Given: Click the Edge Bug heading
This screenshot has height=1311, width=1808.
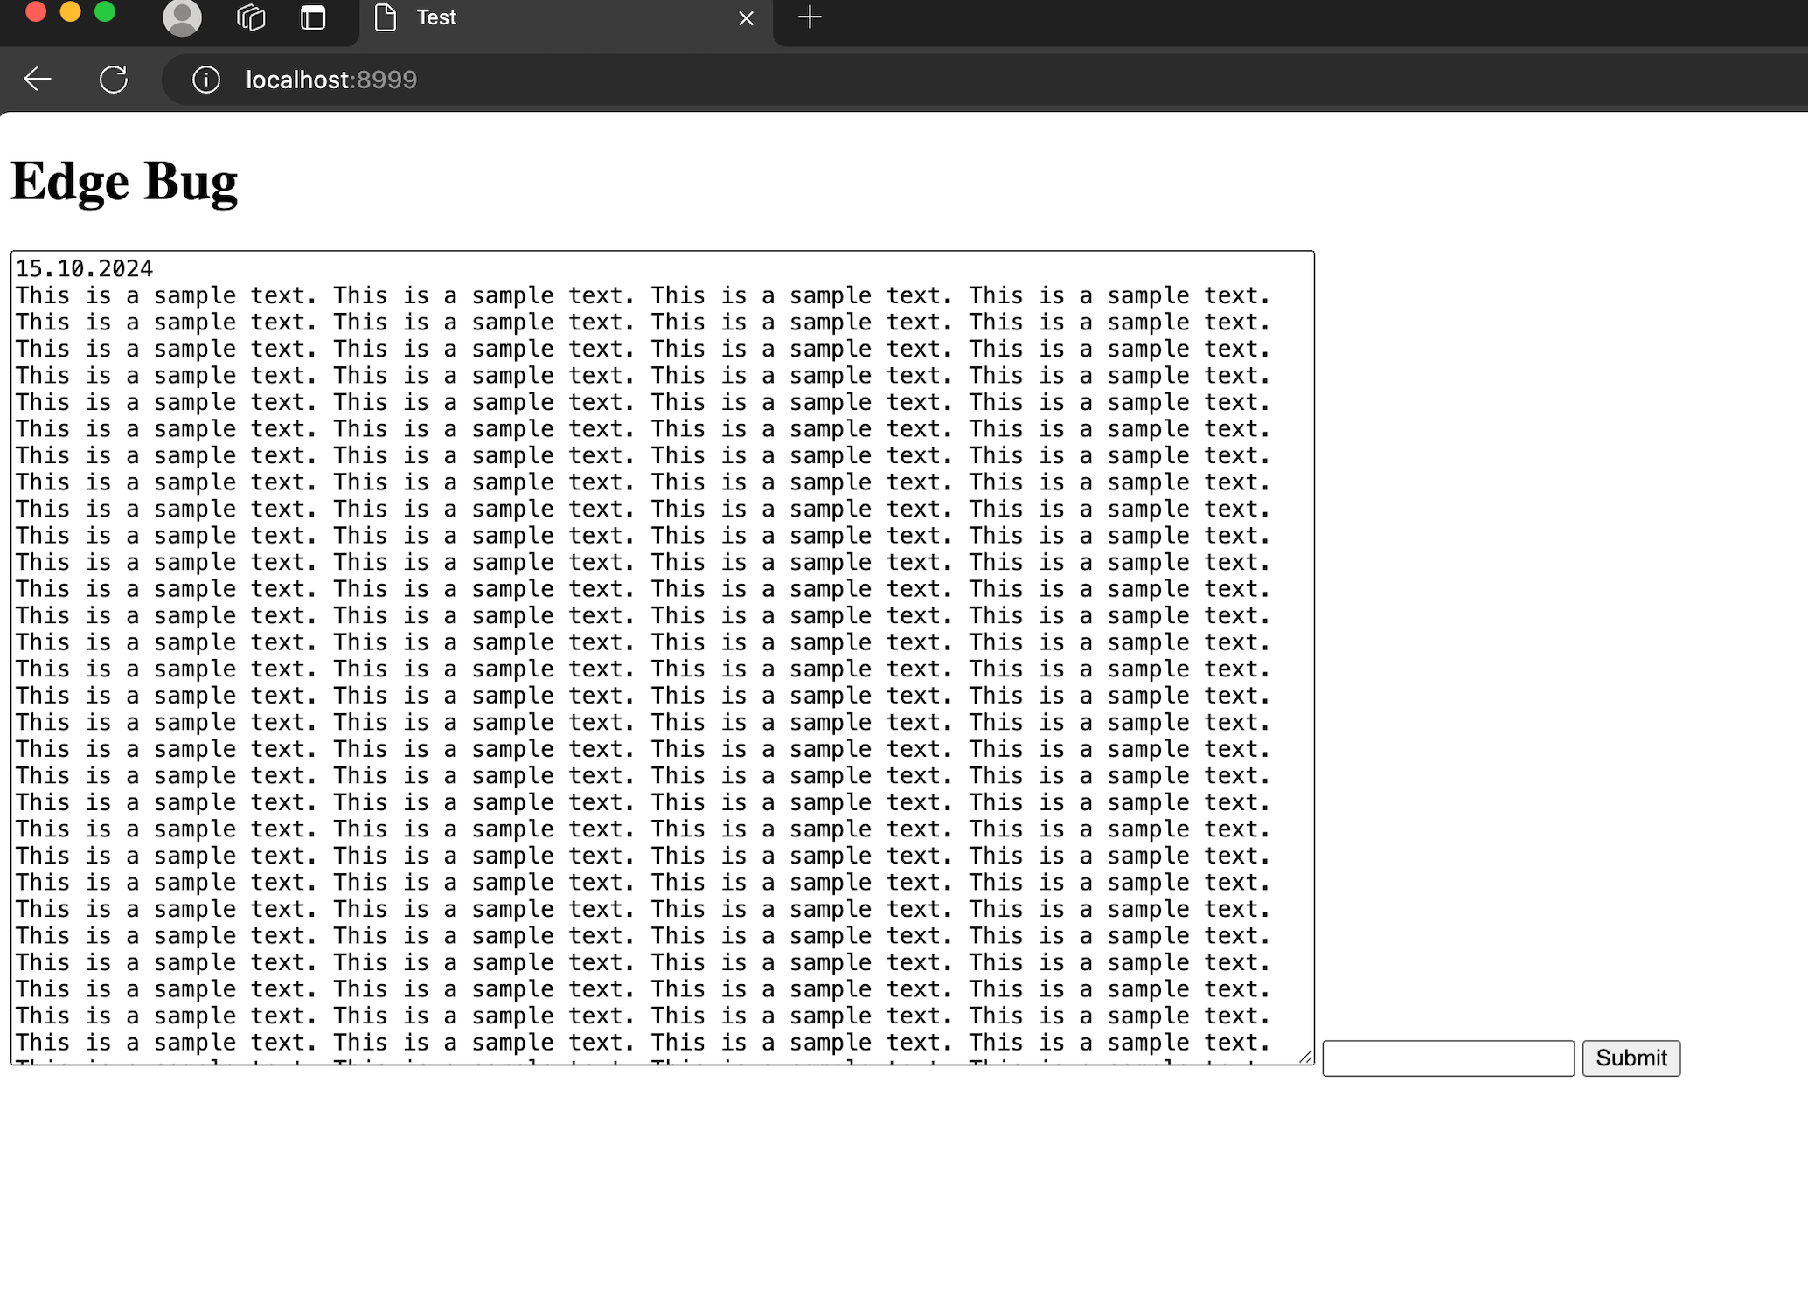Looking at the screenshot, I should [x=124, y=181].
